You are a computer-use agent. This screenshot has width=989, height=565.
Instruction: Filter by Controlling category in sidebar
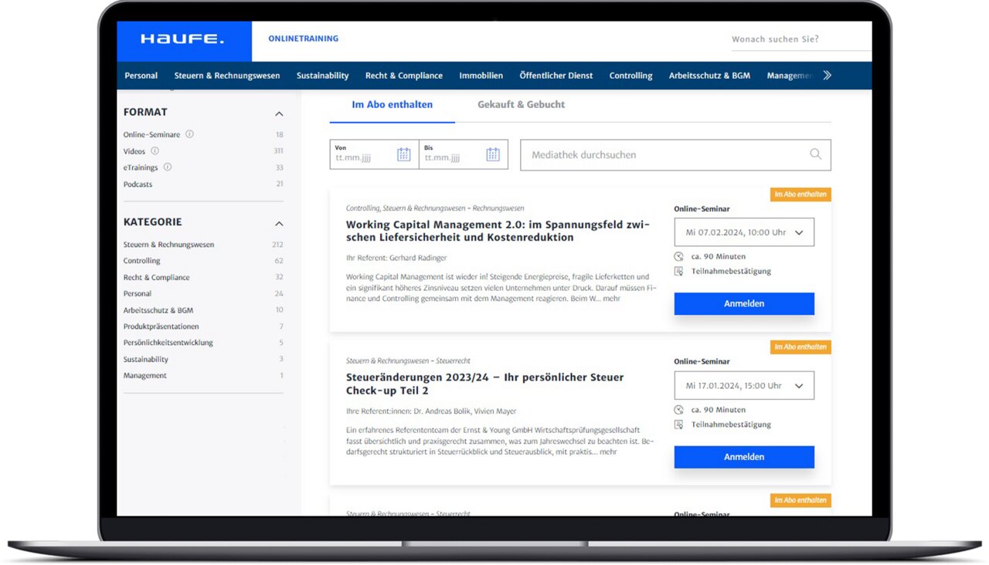pos(141,261)
